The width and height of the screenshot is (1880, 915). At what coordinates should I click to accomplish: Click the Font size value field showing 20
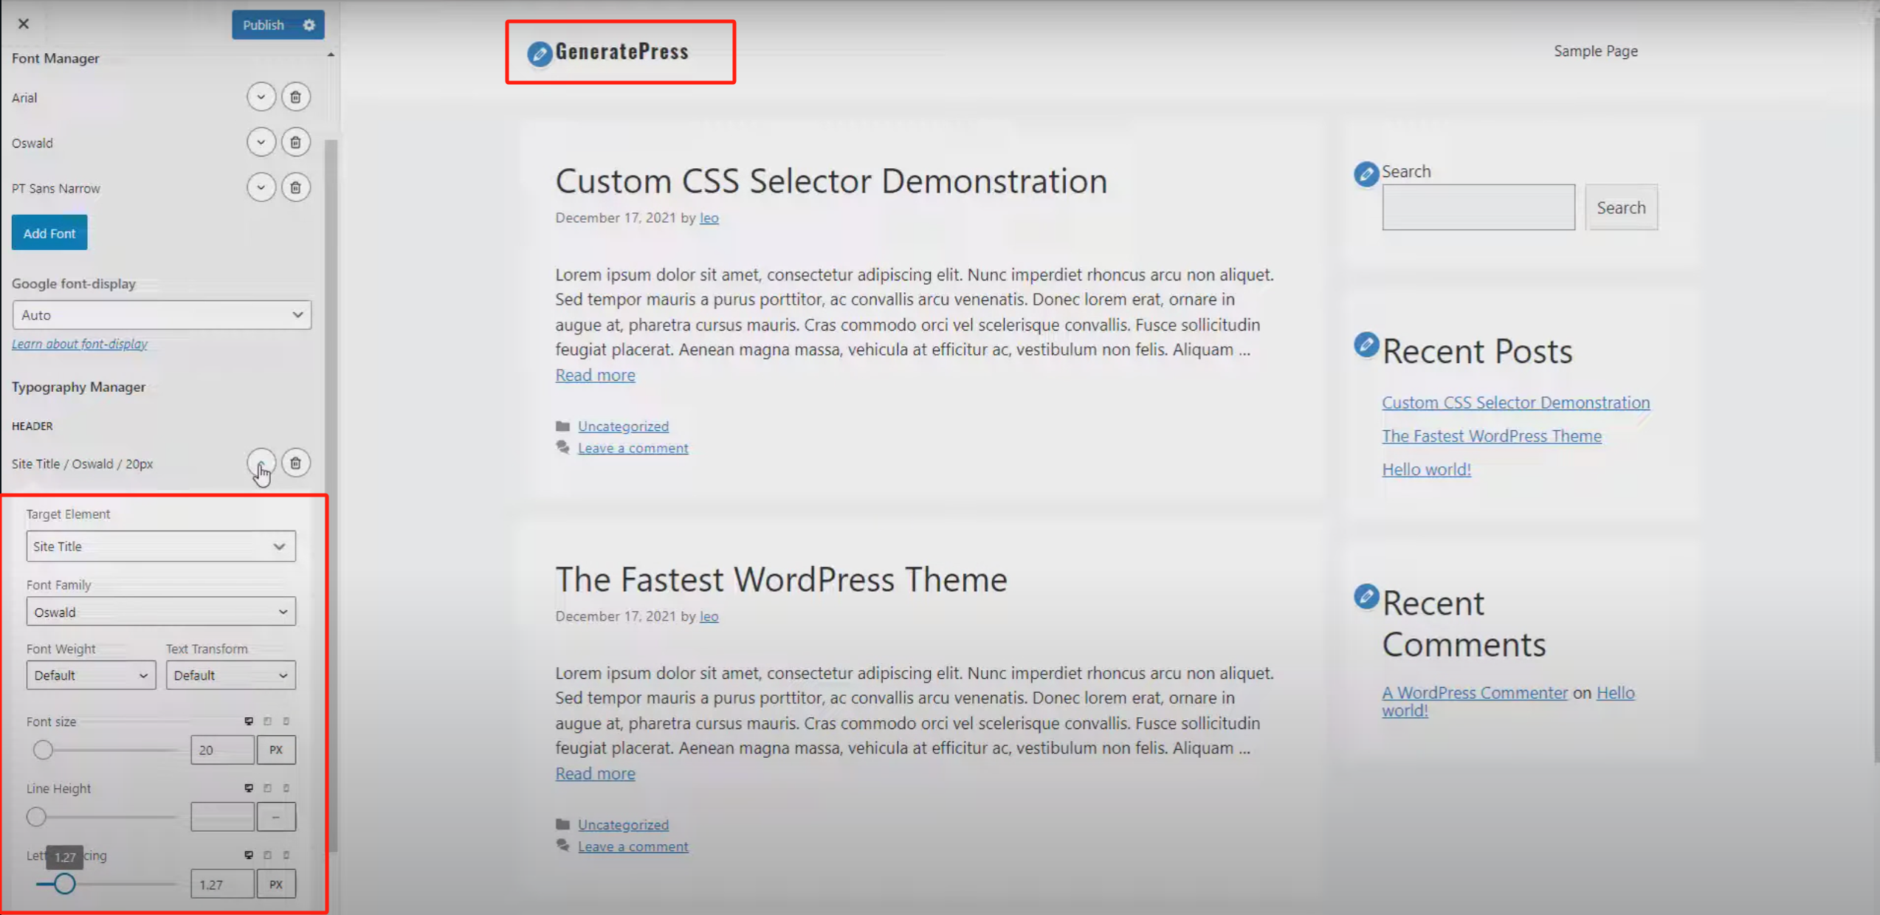click(x=221, y=750)
